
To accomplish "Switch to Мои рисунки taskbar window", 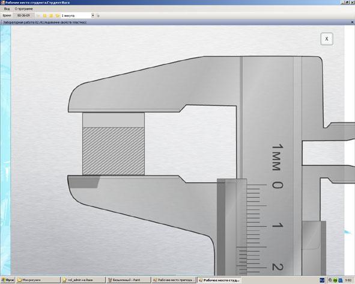I will [x=38, y=280].
